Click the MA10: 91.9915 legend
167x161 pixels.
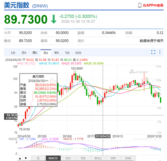tap(49, 63)
